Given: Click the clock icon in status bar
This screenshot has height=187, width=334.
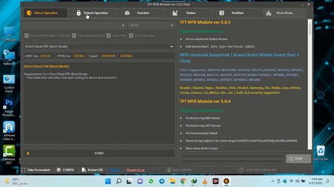Looking at the screenshot, I should click(241, 170).
